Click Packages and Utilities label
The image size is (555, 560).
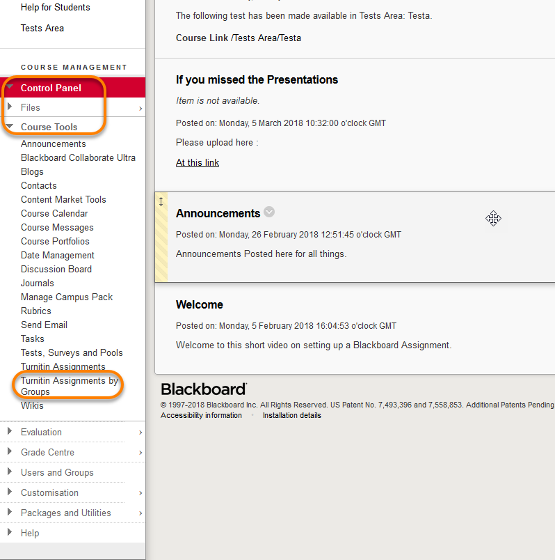pyautogui.click(x=65, y=513)
